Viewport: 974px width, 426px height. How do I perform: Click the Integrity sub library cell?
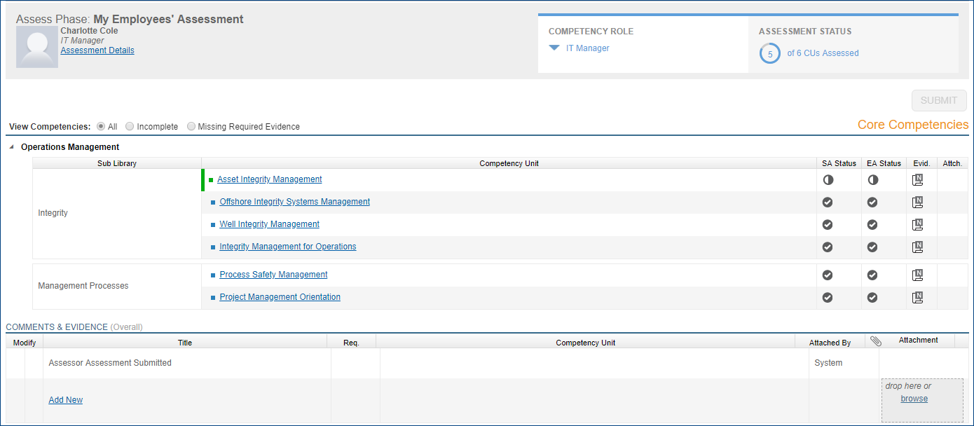tap(117, 213)
